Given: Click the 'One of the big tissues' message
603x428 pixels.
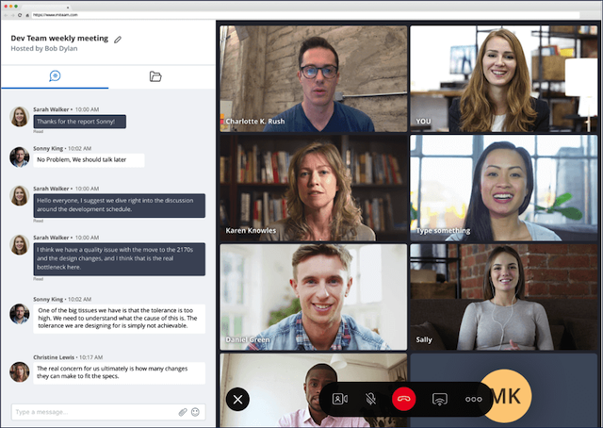Looking at the screenshot, I should click(120, 319).
